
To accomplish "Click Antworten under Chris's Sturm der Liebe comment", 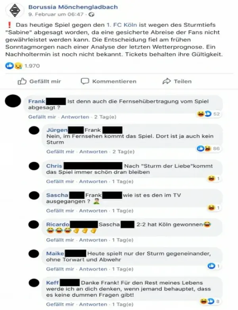I will tap(93, 182).
